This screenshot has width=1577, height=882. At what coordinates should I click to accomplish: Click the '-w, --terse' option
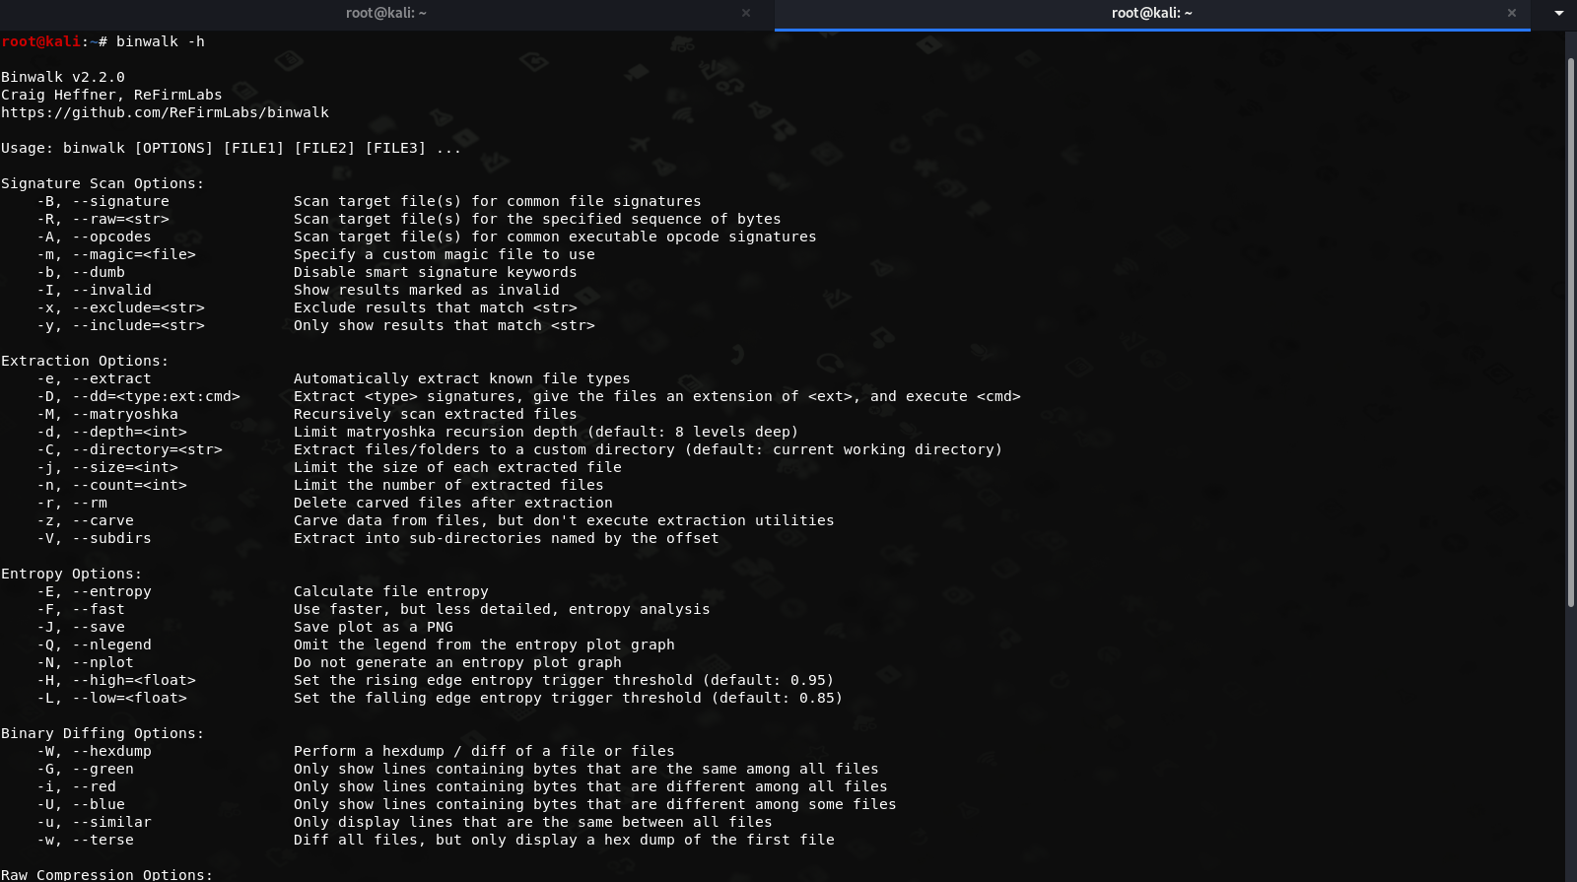86,840
